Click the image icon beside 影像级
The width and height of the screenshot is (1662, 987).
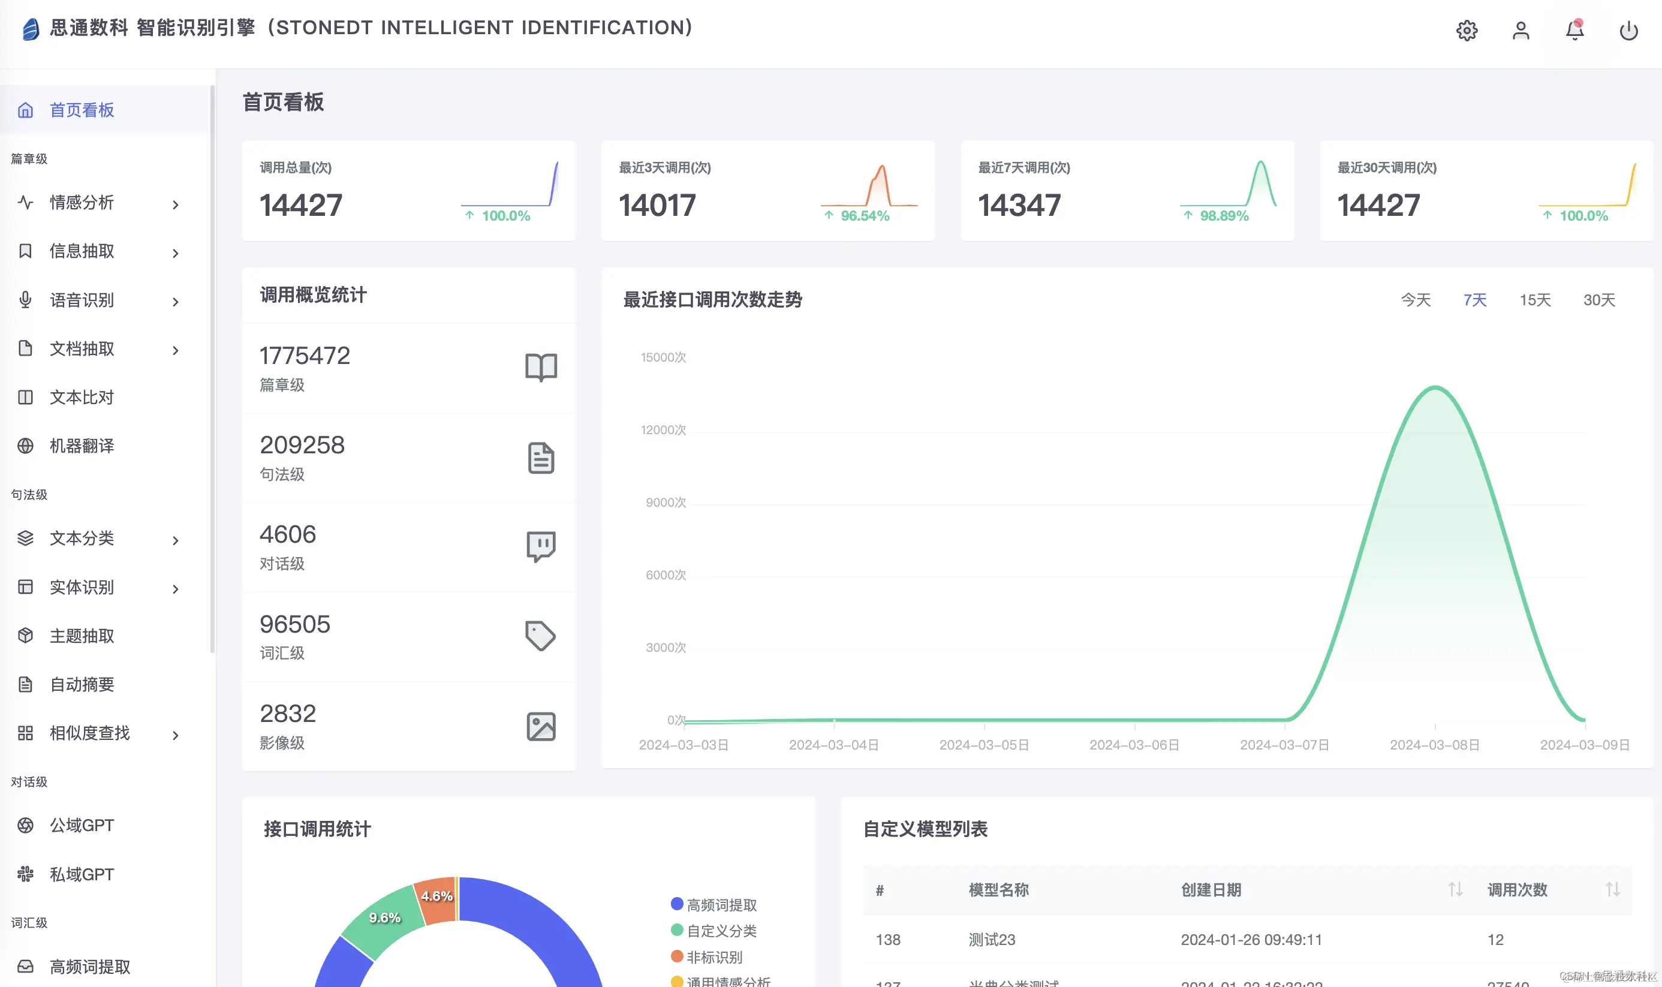pos(540,726)
